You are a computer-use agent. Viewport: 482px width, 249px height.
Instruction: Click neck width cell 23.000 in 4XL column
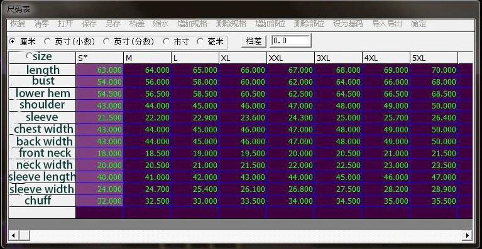tap(386, 165)
